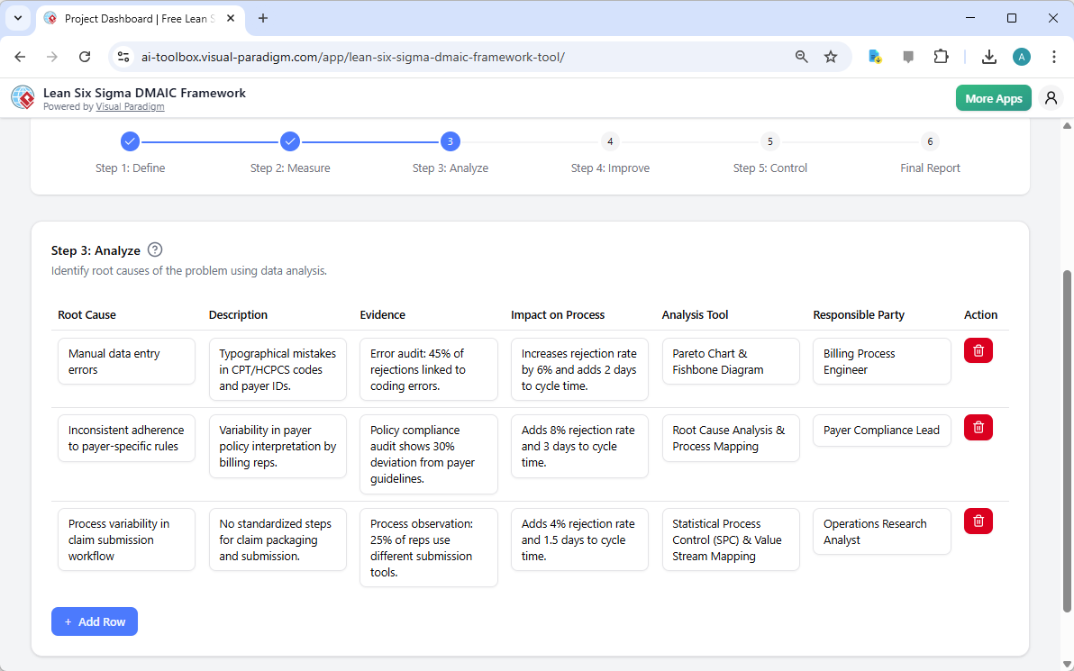Click the Add Row button
The image size is (1074, 671).
click(x=94, y=621)
